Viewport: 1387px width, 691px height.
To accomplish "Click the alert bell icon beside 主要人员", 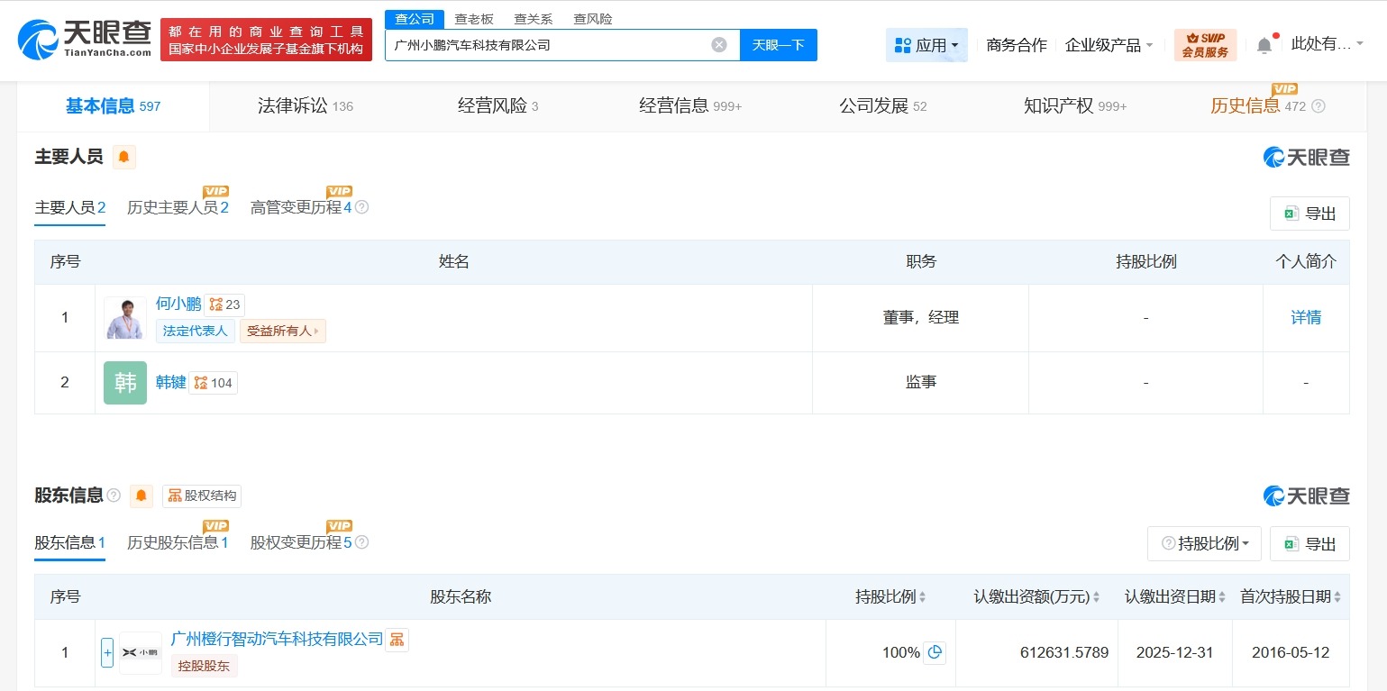I will pos(123,156).
